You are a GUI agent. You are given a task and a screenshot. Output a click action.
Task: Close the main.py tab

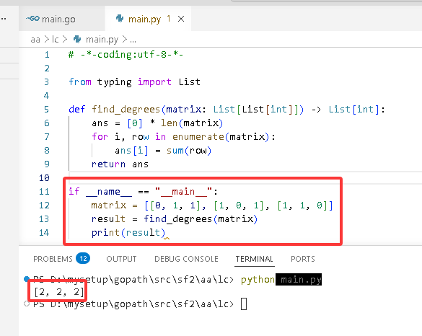181,19
